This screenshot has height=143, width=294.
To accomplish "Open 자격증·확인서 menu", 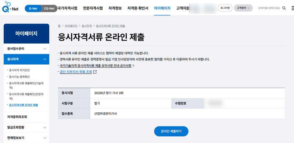I will (137, 8).
